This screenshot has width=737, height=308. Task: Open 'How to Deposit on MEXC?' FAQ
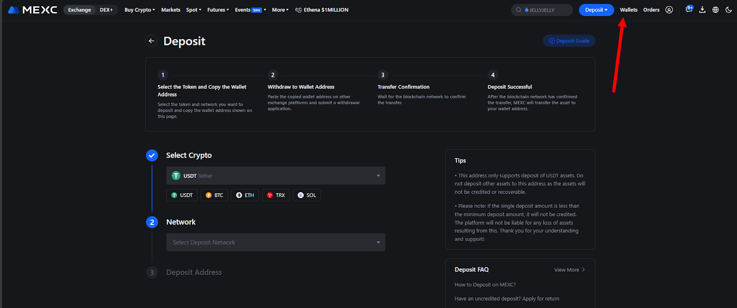point(485,285)
